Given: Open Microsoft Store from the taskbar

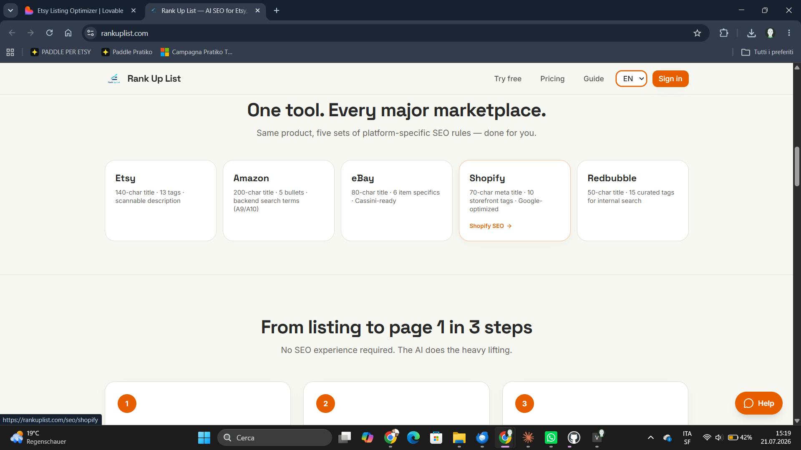Looking at the screenshot, I should coord(436,437).
